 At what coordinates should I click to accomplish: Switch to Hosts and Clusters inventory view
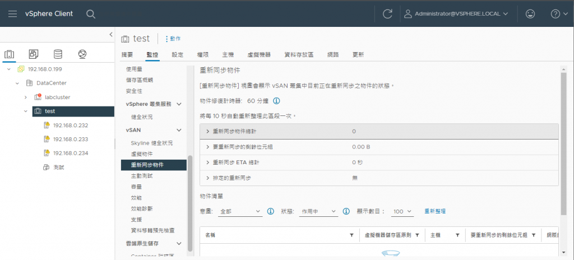click(9, 54)
